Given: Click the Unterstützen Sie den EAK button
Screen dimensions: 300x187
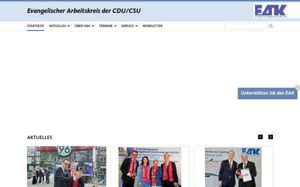Looking at the screenshot, I should tap(267, 93).
